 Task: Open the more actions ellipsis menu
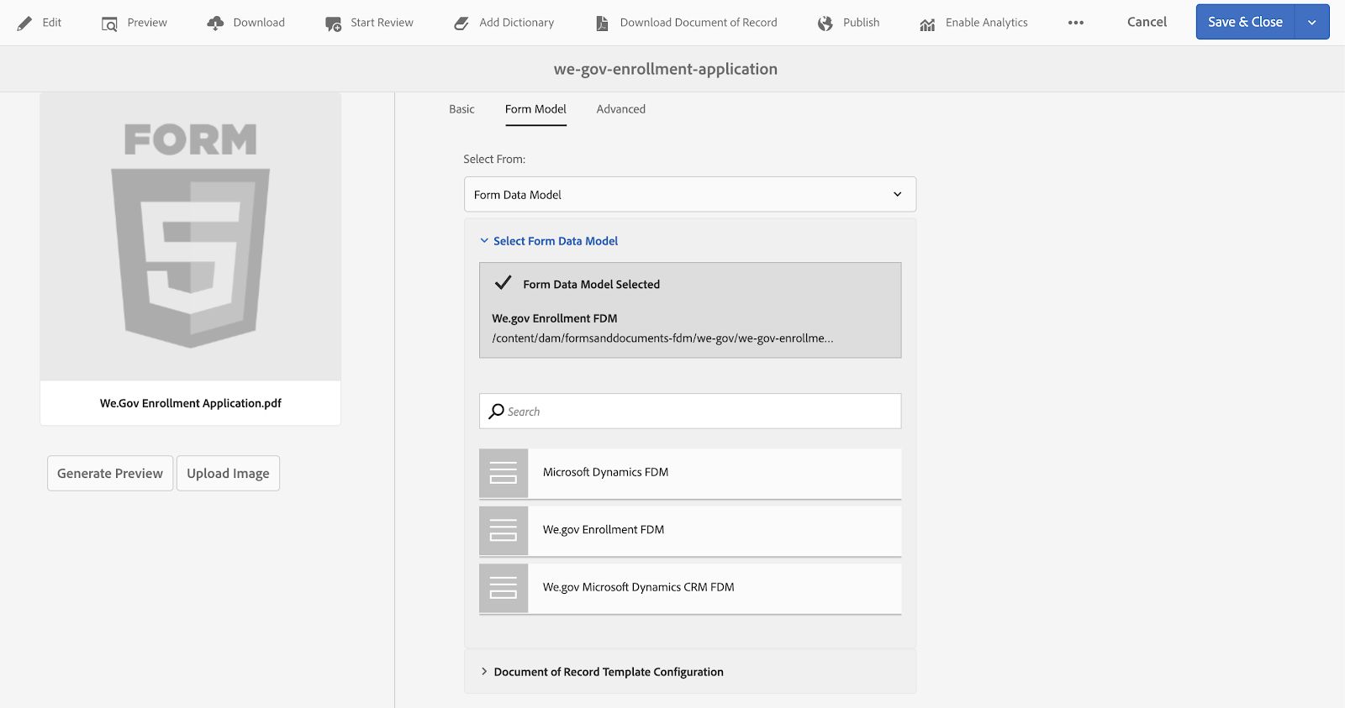[x=1076, y=23]
